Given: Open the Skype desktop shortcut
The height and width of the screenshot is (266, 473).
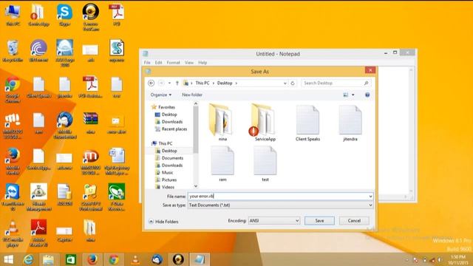Looking at the screenshot, I should point(64,15).
